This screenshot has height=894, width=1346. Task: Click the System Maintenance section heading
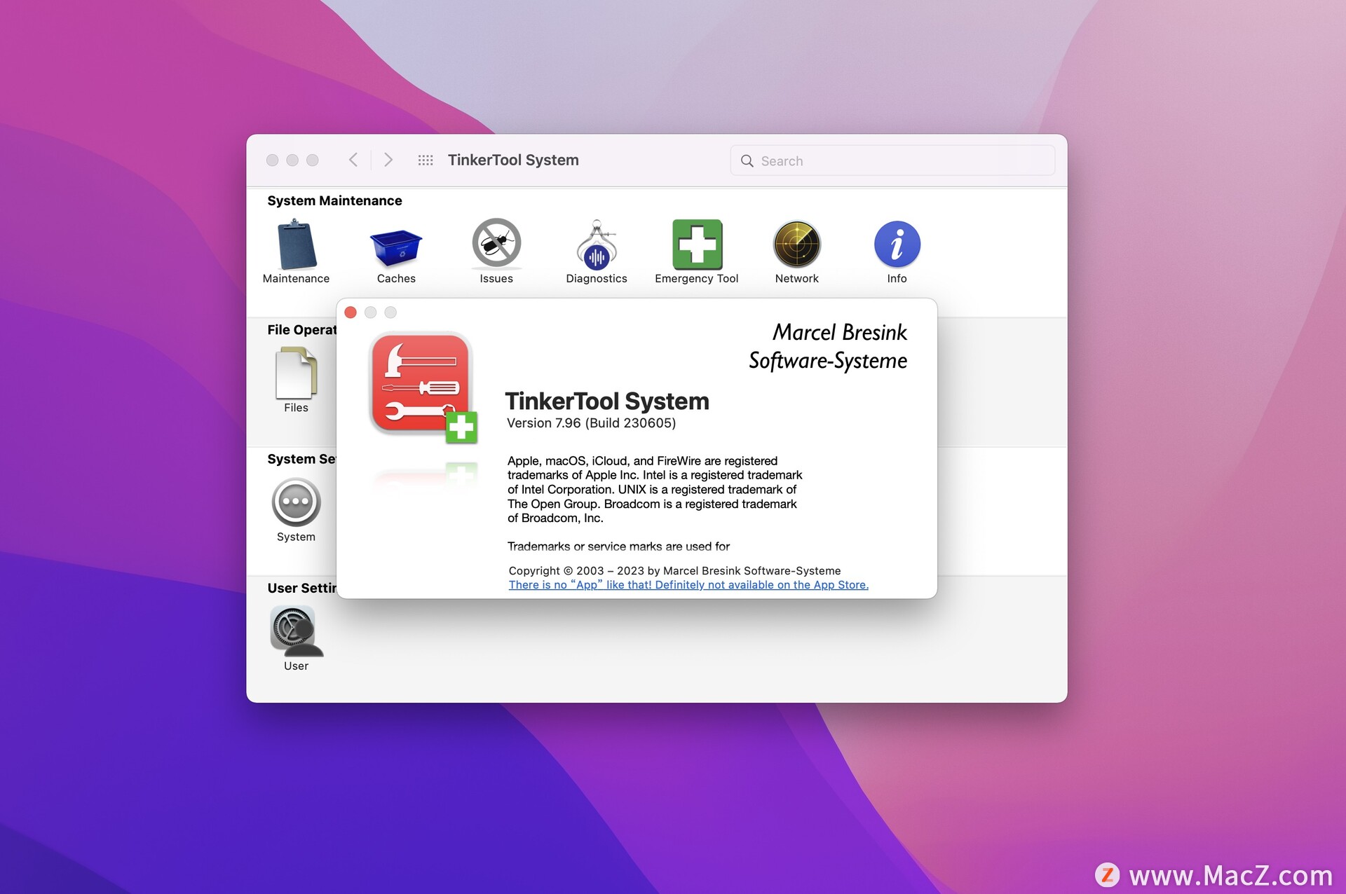[334, 201]
